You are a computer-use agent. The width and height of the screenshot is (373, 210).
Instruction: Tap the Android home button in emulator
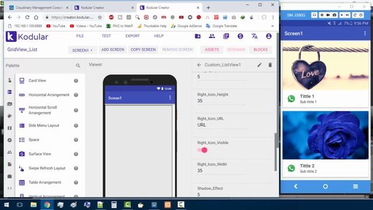coord(325,187)
